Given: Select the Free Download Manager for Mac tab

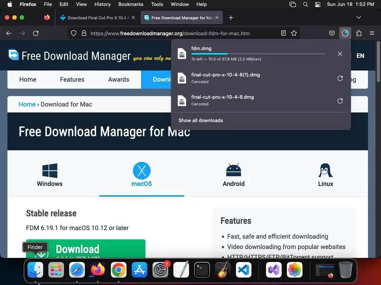Looking at the screenshot, I should tap(182, 18).
